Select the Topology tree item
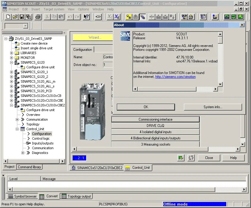 coord(33,124)
